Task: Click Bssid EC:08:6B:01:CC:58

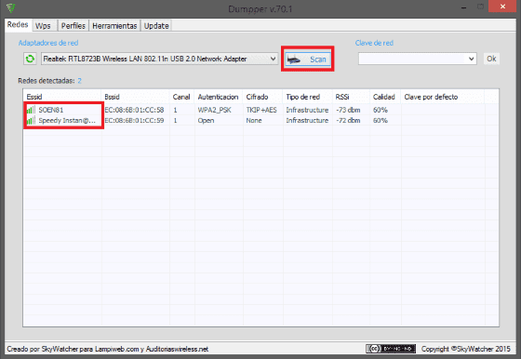Action: point(134,110)
